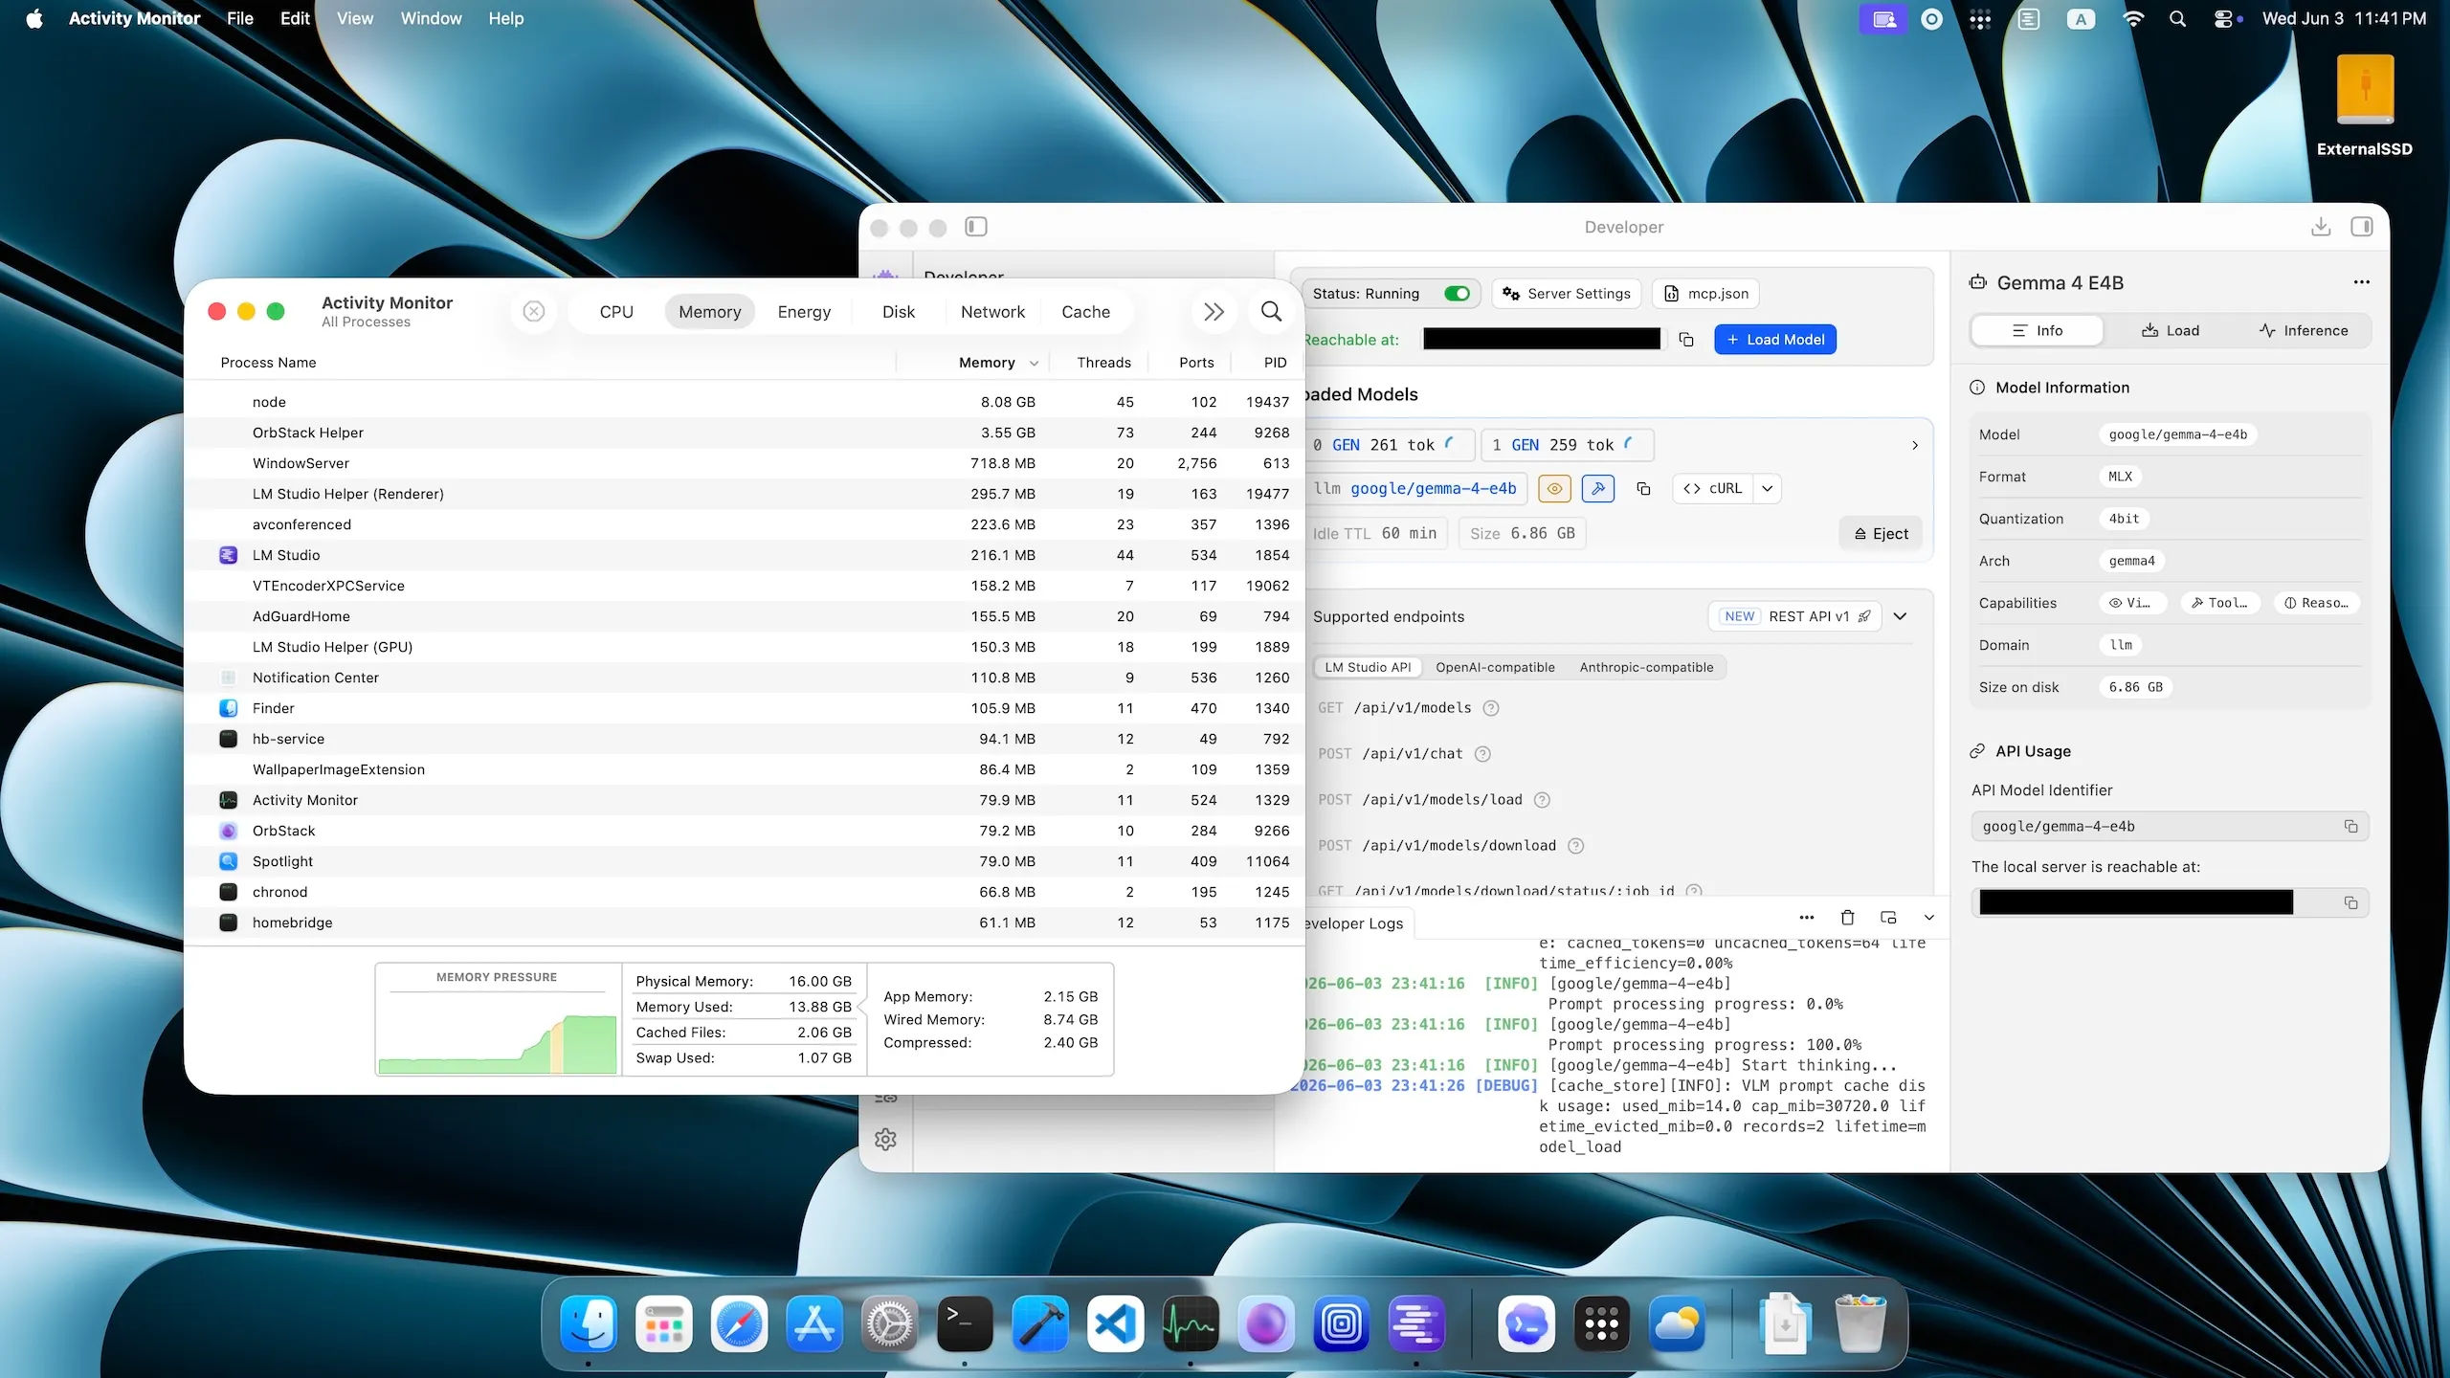Switch to the CPU tab in Activity Monitor

point(616,312)
